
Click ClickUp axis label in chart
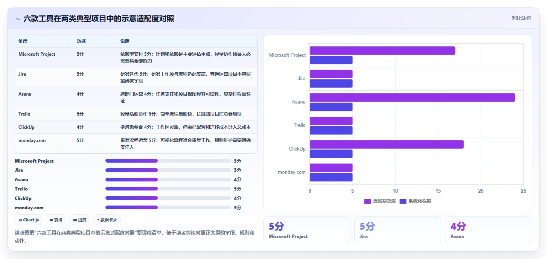click(297, 149)
